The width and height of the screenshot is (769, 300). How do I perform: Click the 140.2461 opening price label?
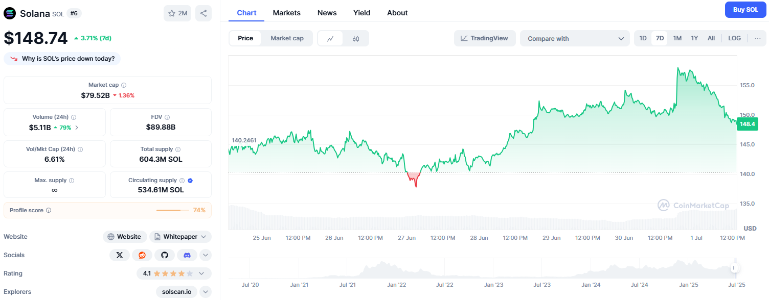pyautogui.click(x=244, y=140)
